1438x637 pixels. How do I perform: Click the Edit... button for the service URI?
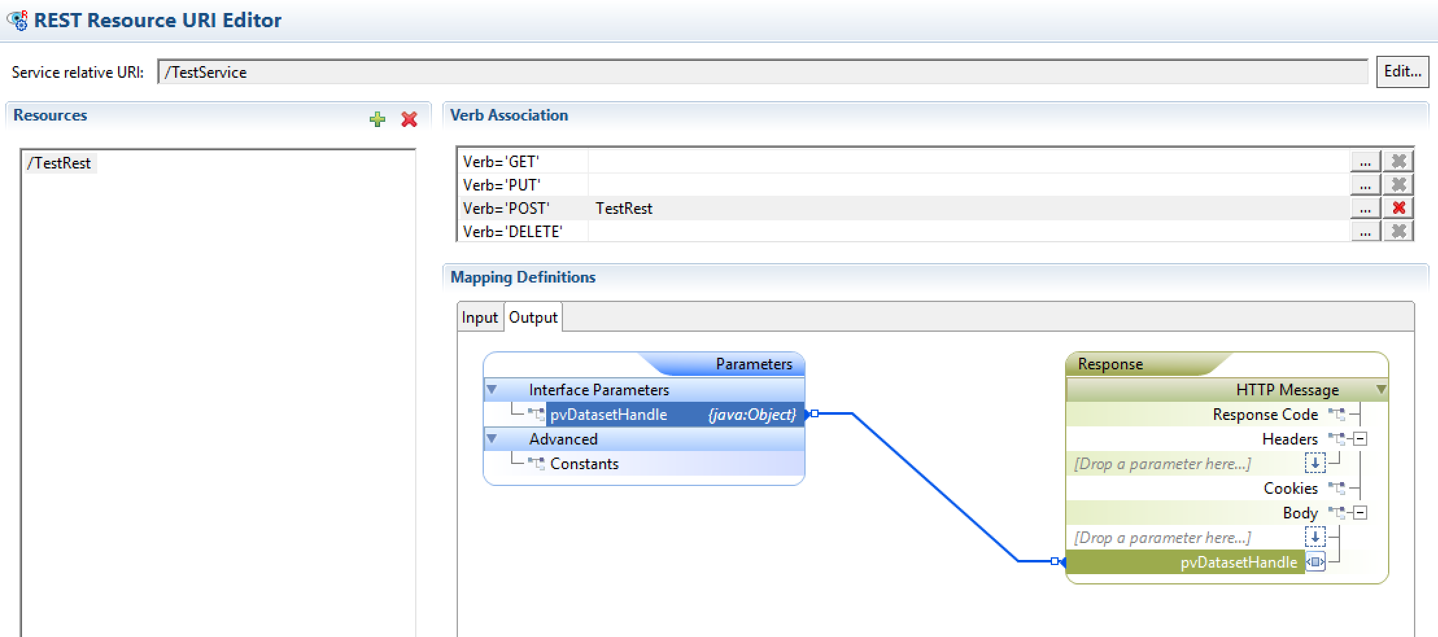[1402, 71]
